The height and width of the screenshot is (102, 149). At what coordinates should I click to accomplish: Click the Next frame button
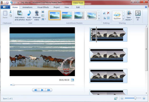coord(49,90)
